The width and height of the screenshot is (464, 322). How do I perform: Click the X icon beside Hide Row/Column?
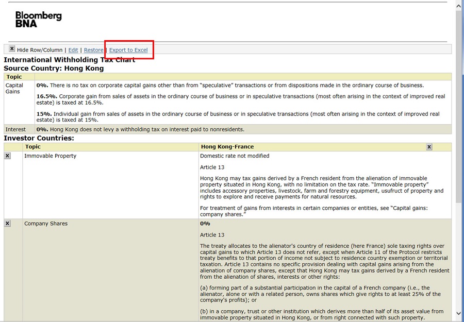tap(12, 49)
